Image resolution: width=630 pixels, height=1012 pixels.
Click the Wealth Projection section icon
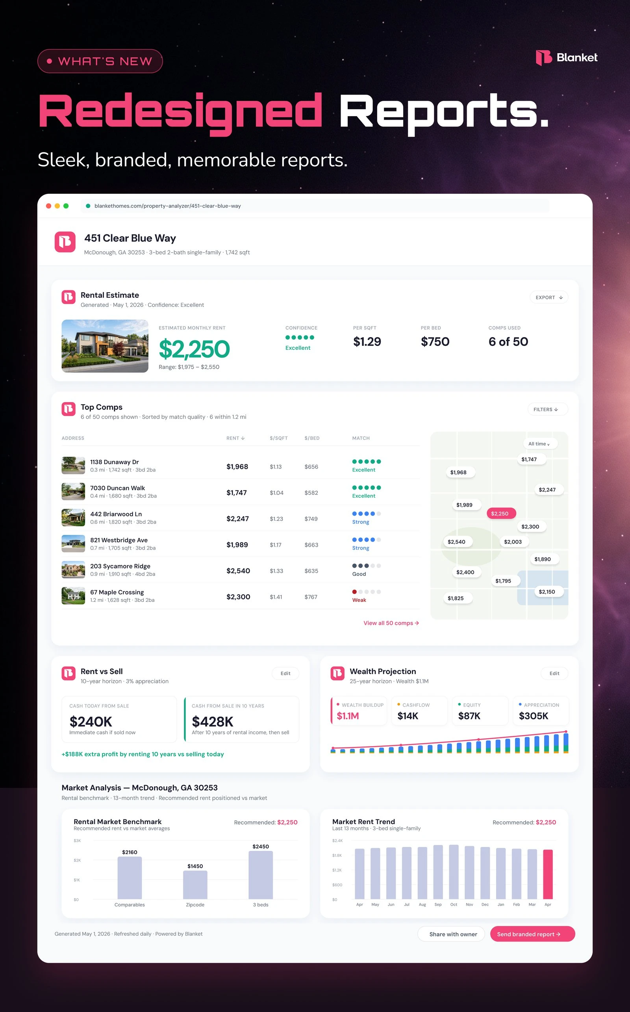pos(337,673)
